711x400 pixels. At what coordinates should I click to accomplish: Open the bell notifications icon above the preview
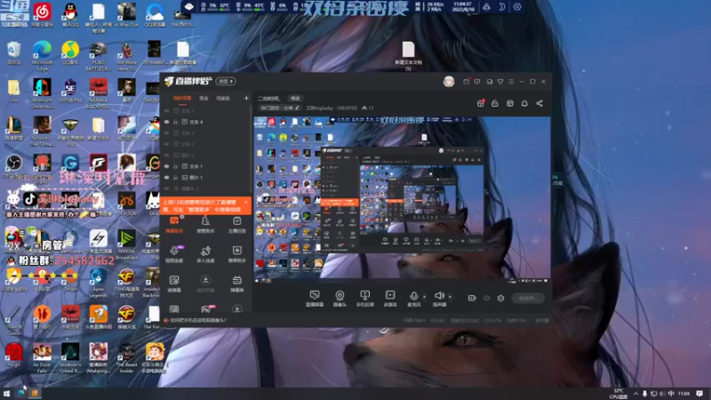click(x=524, y=103)
